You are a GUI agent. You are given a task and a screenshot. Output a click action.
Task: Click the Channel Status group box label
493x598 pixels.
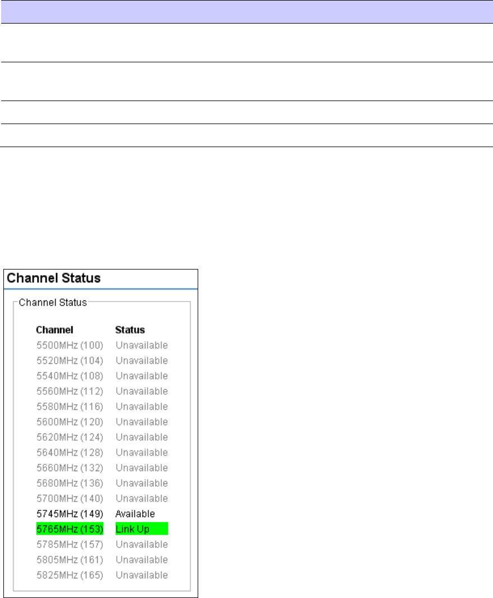53,303
